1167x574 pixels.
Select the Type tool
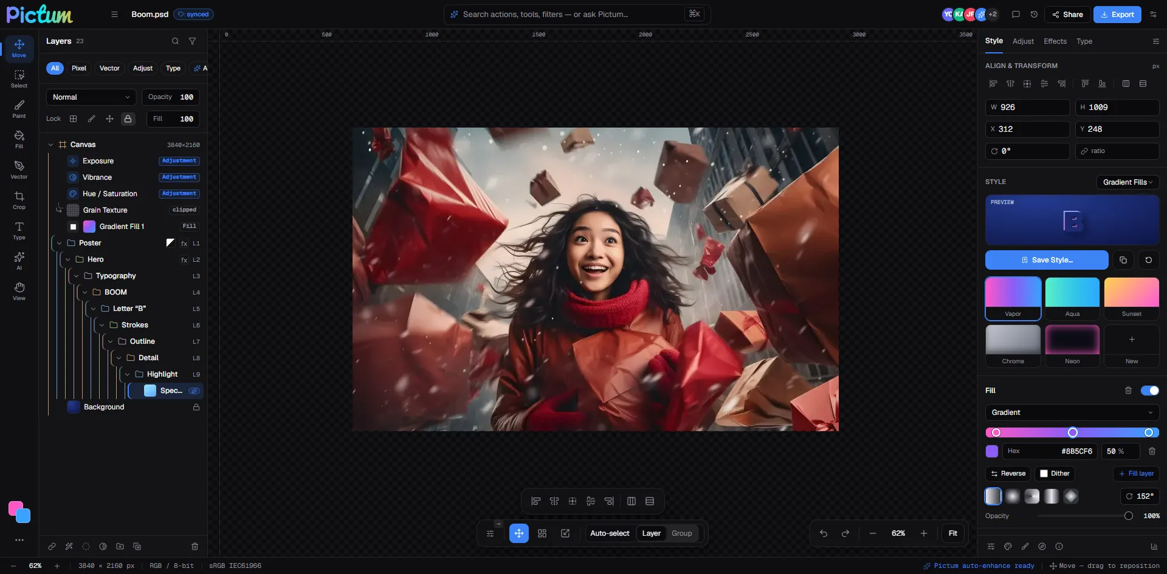[19, 230]
